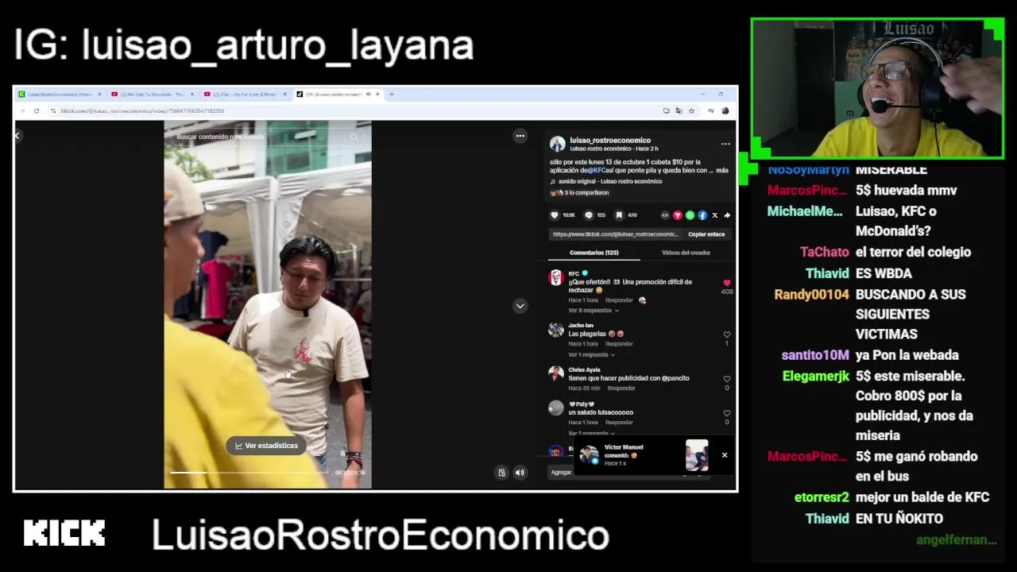This screenshot has width=1017, height=572.
Task: Expand Jacho Ian's 1 reply
Action: click(x=591, y=355)
